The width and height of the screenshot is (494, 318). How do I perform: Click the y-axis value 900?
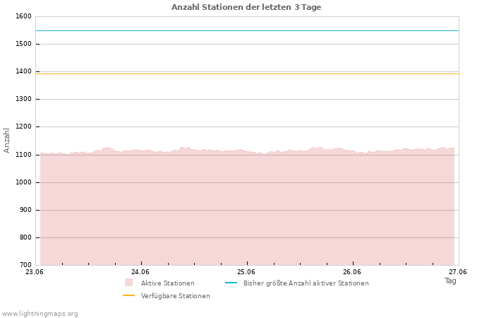tap(25, 210)
